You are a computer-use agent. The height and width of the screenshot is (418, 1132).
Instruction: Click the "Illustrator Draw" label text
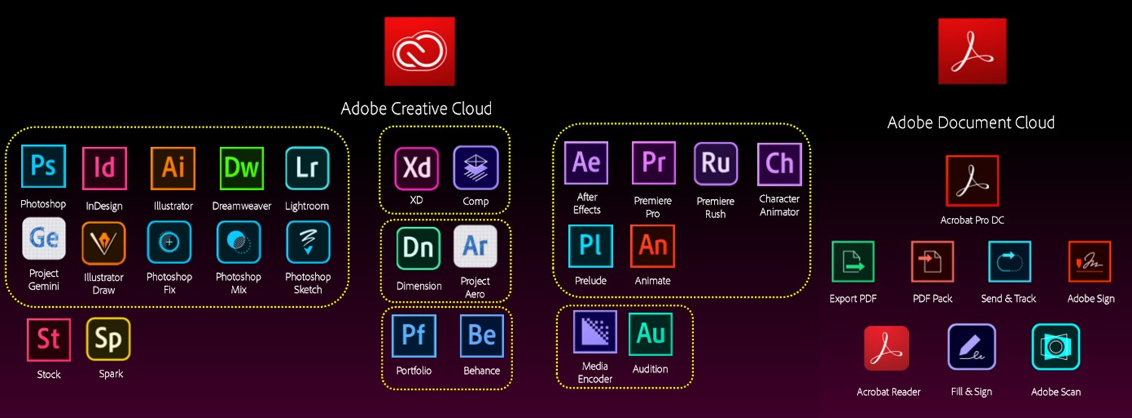coord(104,284)
